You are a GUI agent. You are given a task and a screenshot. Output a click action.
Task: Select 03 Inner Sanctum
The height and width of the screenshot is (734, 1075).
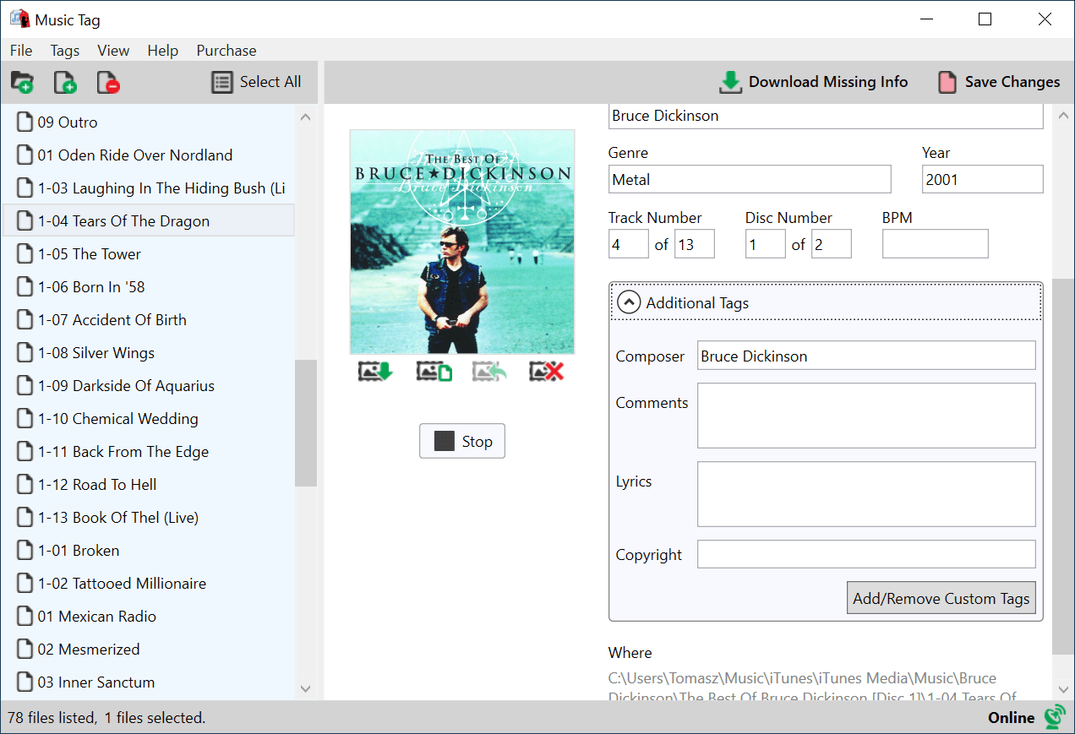(148, 682)
